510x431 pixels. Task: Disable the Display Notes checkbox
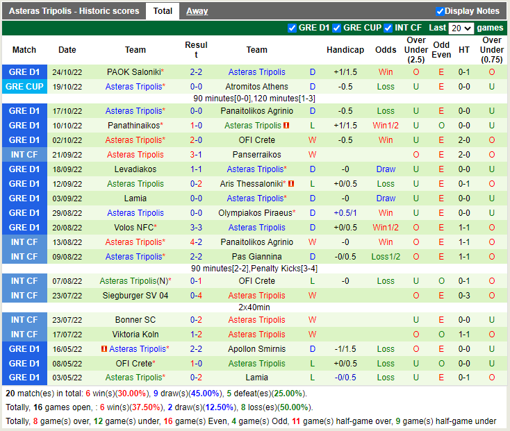[440, 11]
